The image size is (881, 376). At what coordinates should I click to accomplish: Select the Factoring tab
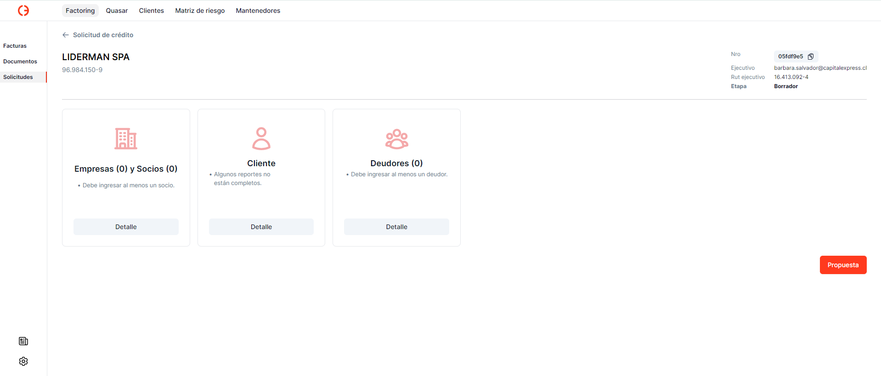[x=80, y=11]
